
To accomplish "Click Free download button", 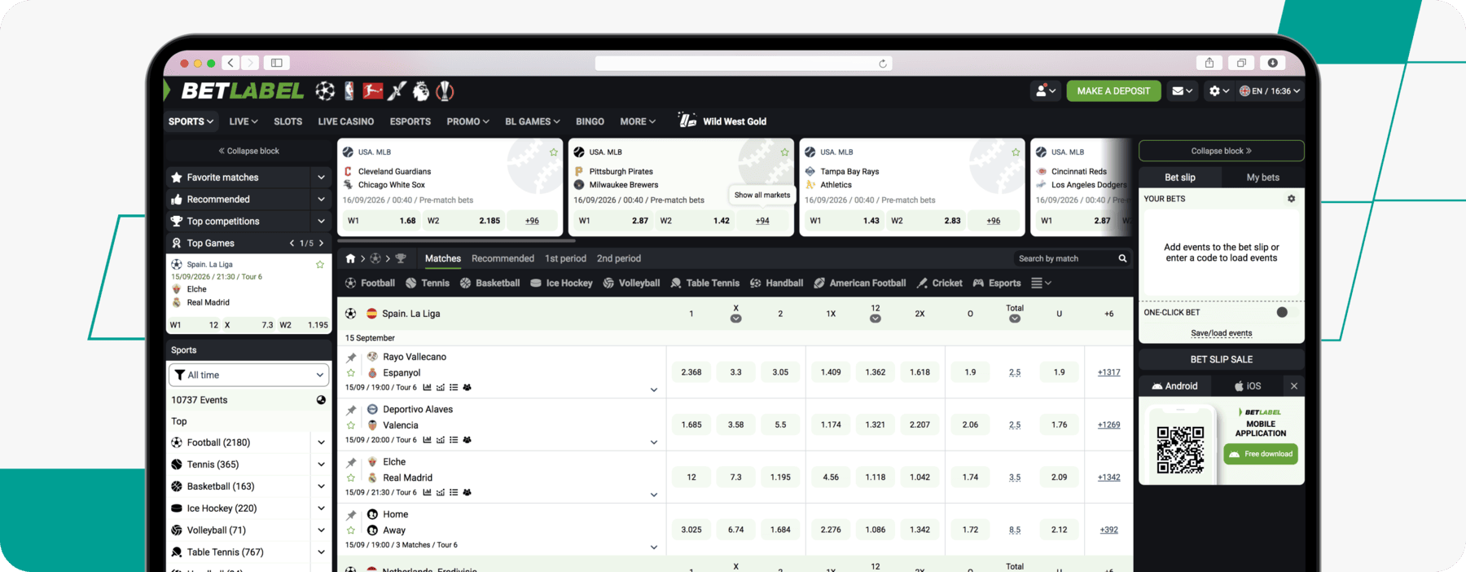I will [x=1261, y=454].
